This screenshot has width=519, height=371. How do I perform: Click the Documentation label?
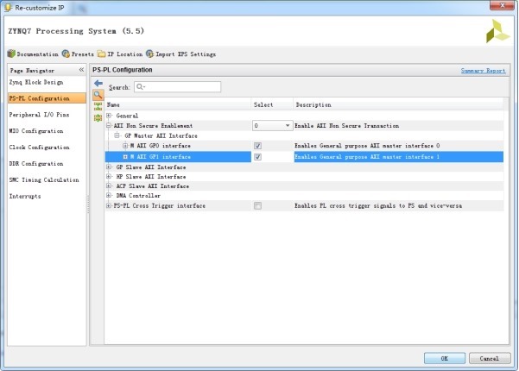click(37, 54)
